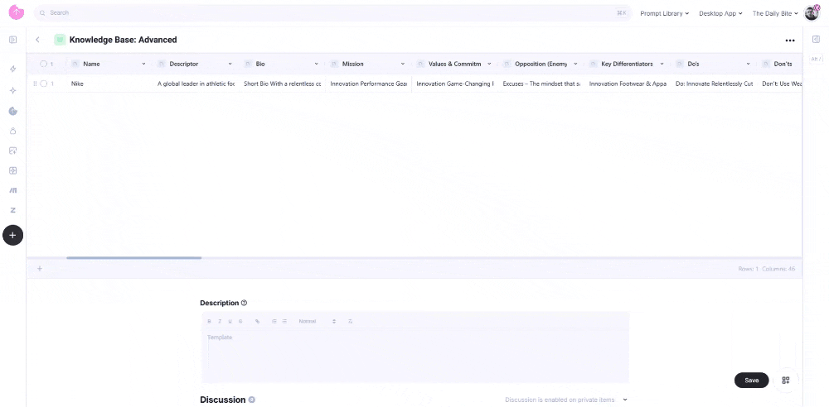
Task: Select cell 'Innovation Performance Gear'
Action: 369,84
